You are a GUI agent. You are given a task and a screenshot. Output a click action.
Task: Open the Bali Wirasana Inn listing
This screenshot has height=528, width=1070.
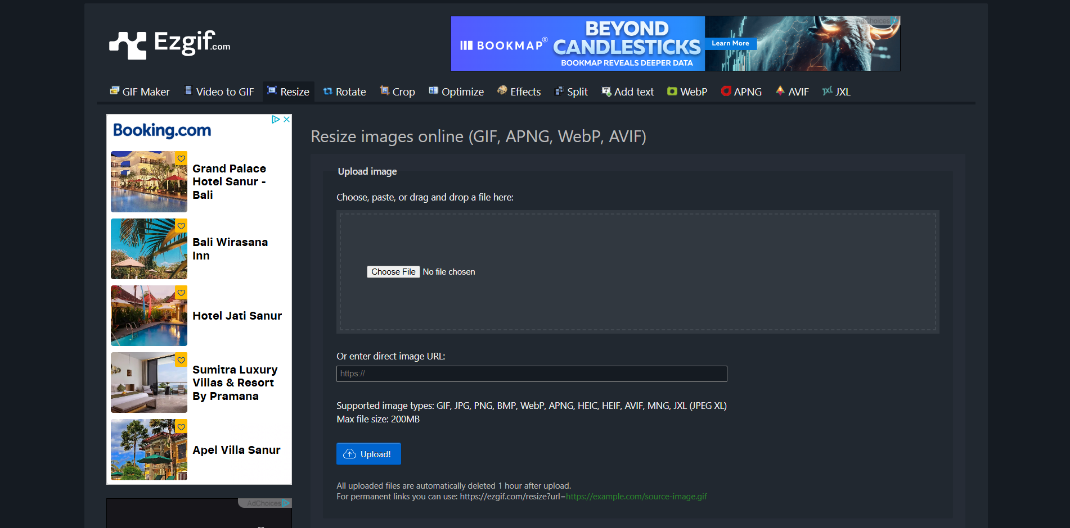pyautogui.click(x=230, y=249)
